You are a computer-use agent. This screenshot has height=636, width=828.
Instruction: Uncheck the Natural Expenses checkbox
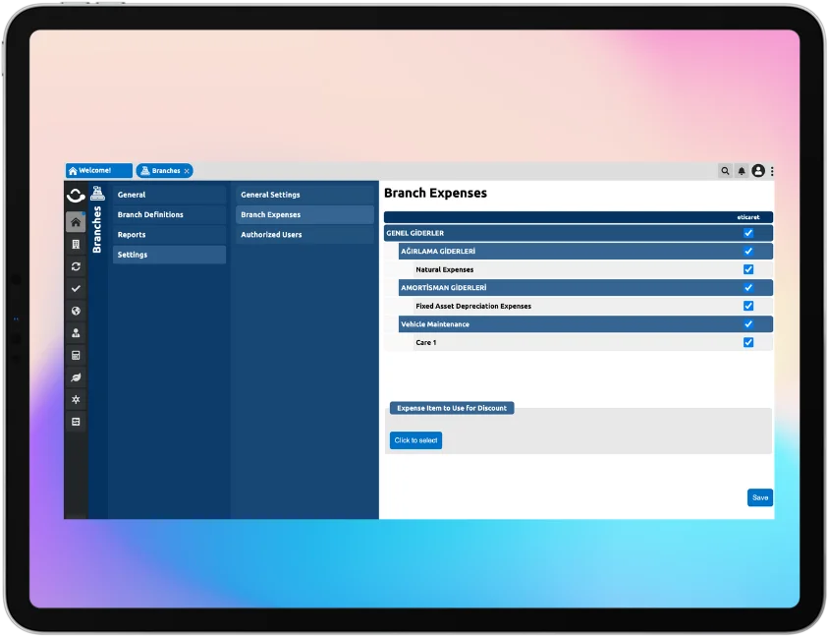[748, 269]
